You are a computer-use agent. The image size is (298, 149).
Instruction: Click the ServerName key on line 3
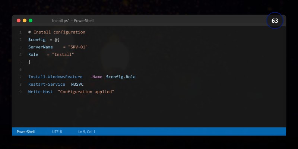click(x=41, y=47)
